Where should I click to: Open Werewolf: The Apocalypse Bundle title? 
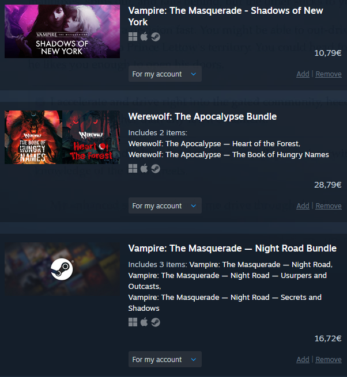click(x=202, y=117)
